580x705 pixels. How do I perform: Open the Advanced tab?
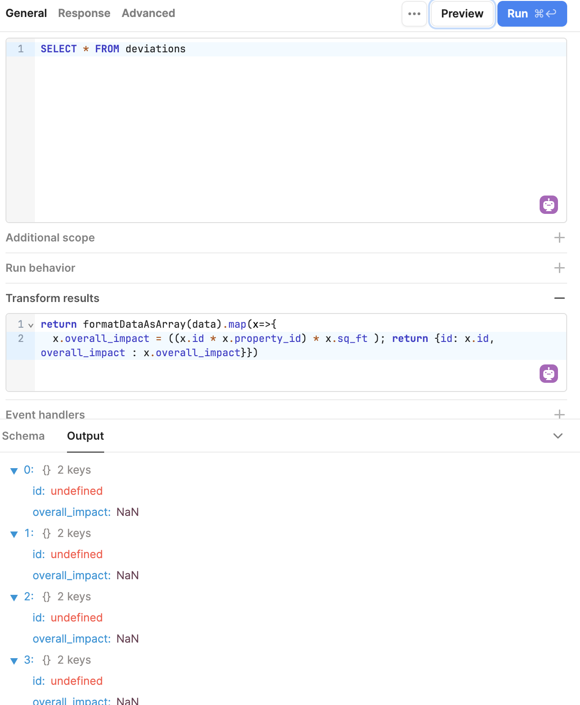pyautogui.click(x=149, y=13)
